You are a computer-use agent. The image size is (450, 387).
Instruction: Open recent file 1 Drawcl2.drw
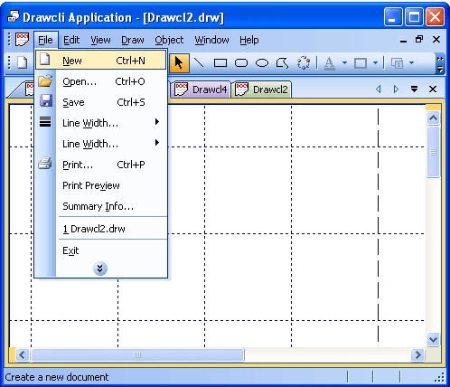100,229
